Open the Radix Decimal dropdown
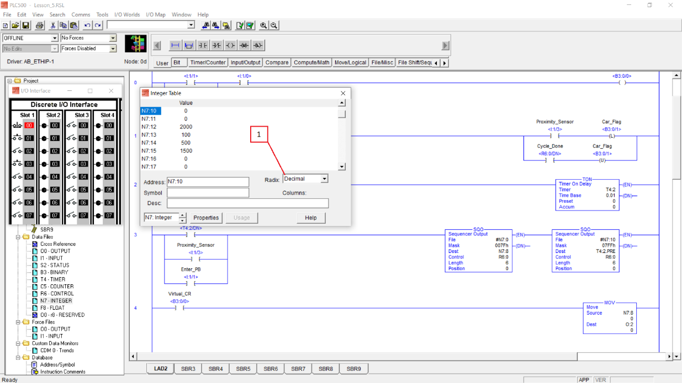The image size is (682, 383). tap(325, 179)
